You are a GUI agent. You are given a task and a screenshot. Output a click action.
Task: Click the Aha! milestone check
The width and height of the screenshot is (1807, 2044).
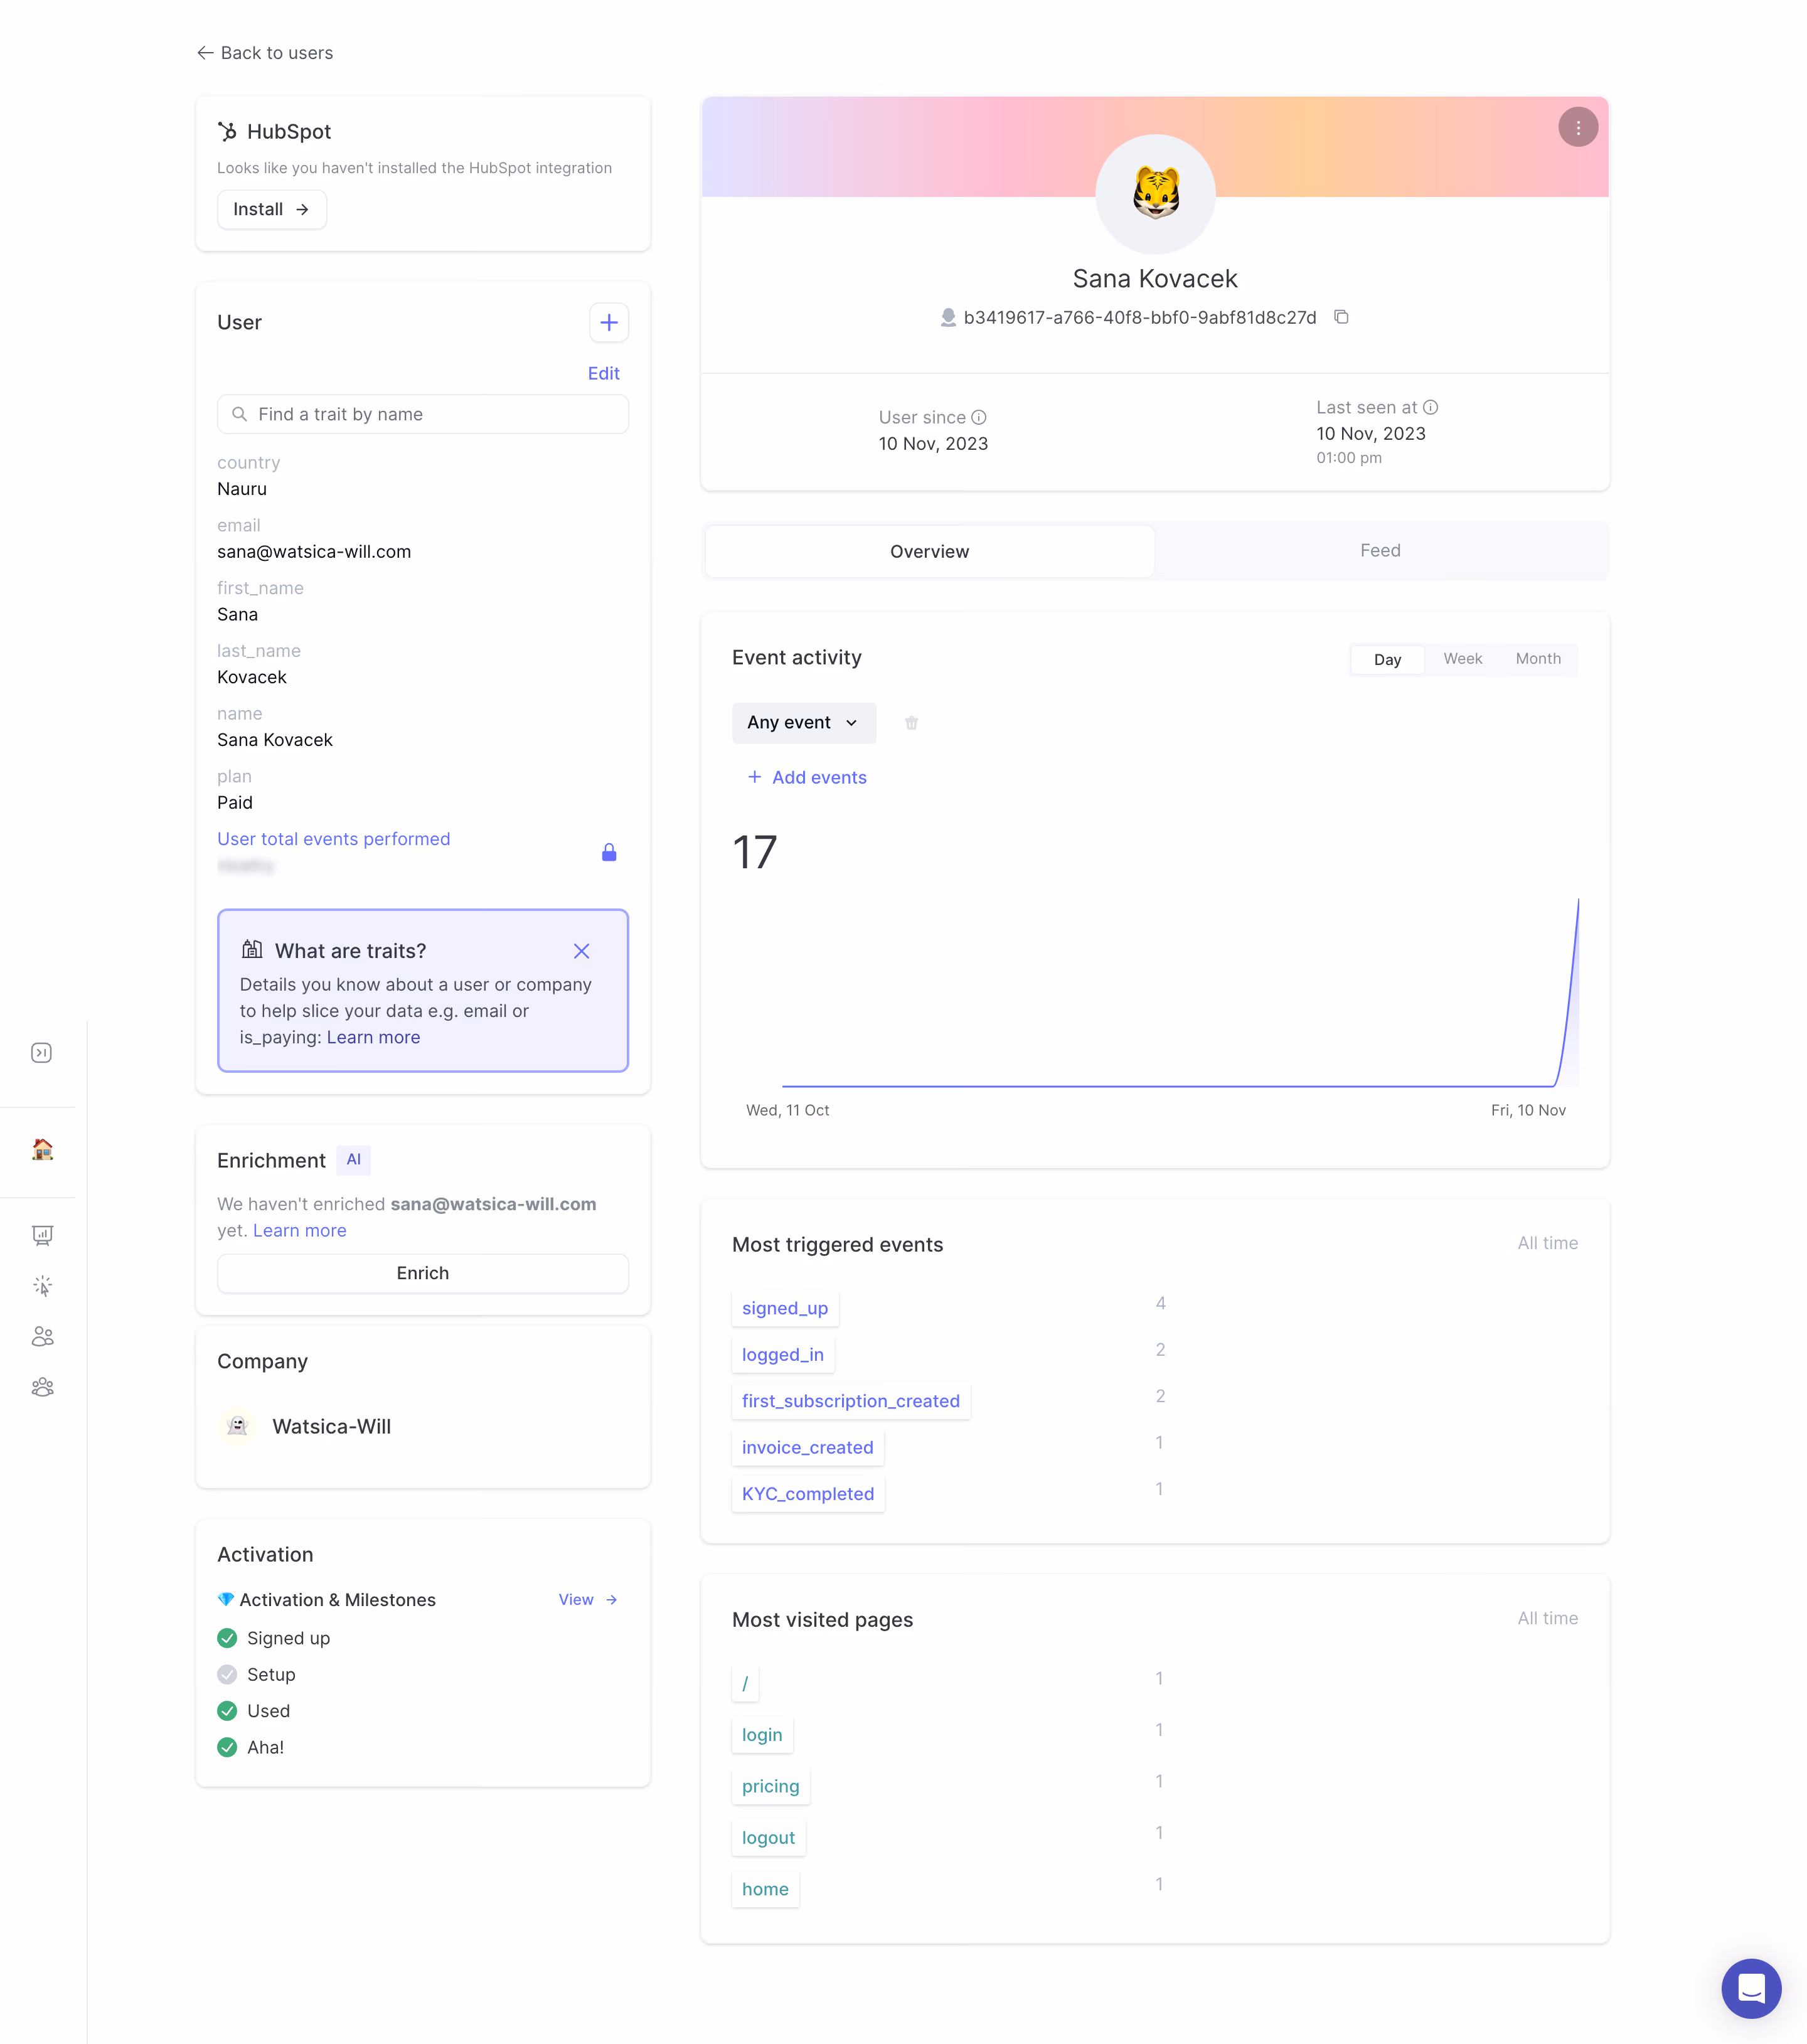227,1747
